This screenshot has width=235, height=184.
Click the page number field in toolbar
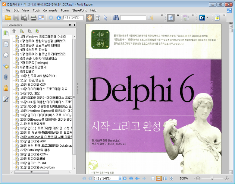click(x=73, y=18)
